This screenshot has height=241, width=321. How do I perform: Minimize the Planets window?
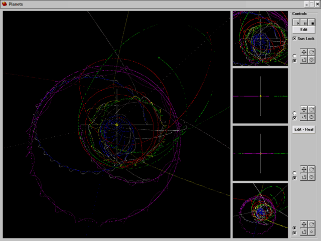(306, 4)
